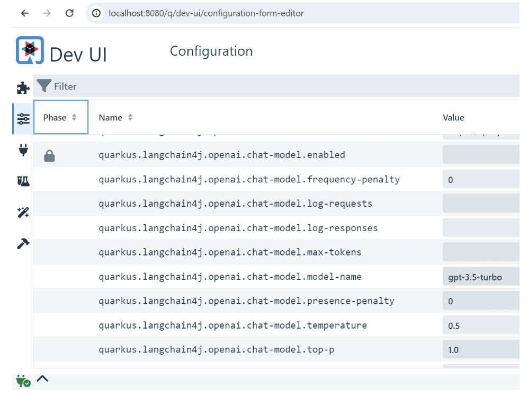Select the Configuration sliders icon in sidebar
Screen dimensions: 528x396
pyautogui.click(x=23, y=118)
